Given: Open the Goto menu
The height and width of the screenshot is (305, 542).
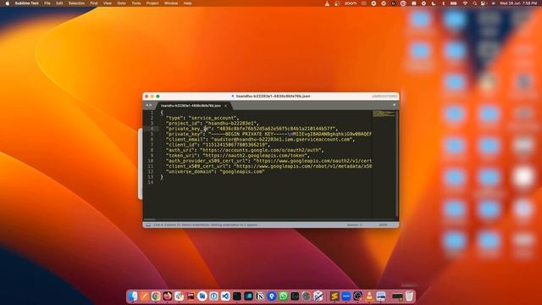Looking at the screenshot, I should [x=121, y=3].
